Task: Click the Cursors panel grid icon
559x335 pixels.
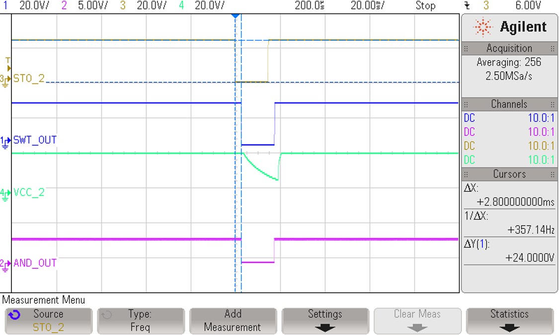Action: [466, 174]
